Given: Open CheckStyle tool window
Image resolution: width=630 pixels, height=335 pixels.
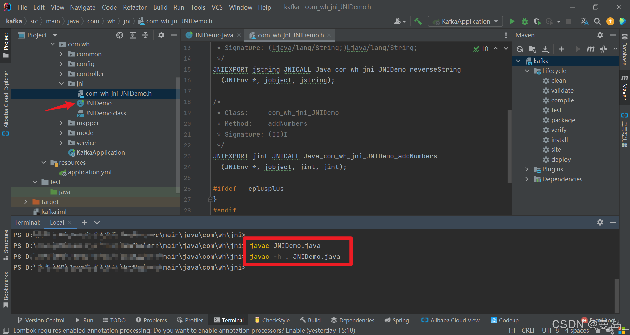Looking at the screenshot, I should pyautogui.click(x=272, y=320).
